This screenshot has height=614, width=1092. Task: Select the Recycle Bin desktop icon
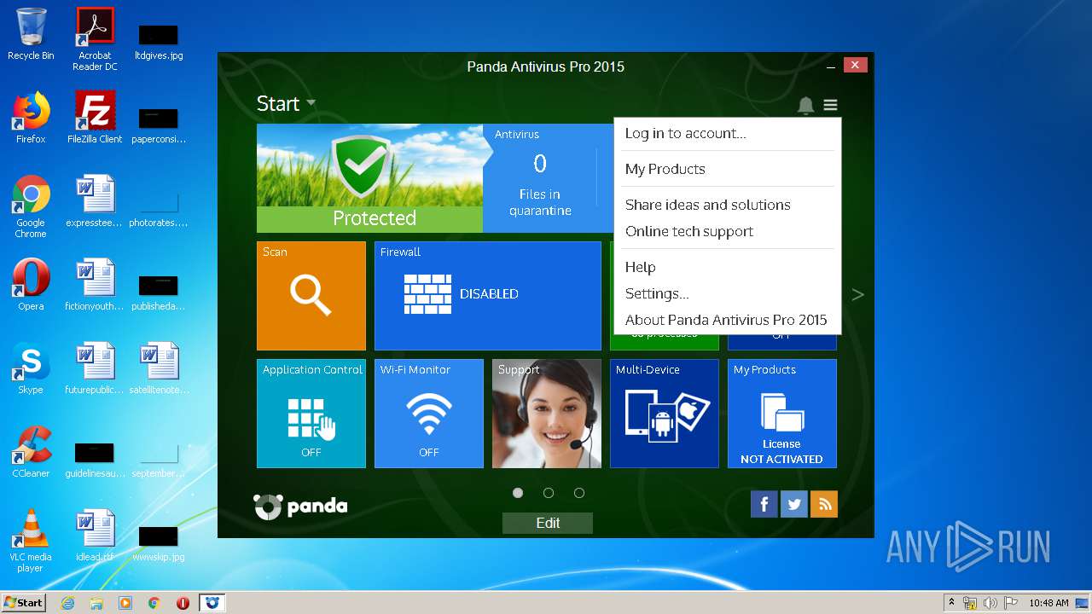(31, 34)
